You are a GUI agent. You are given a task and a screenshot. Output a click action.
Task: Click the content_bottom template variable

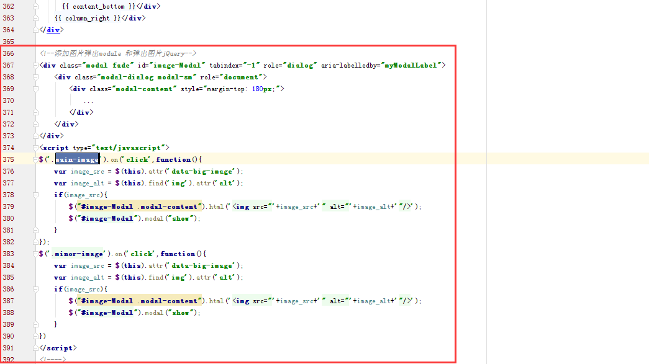99,7
